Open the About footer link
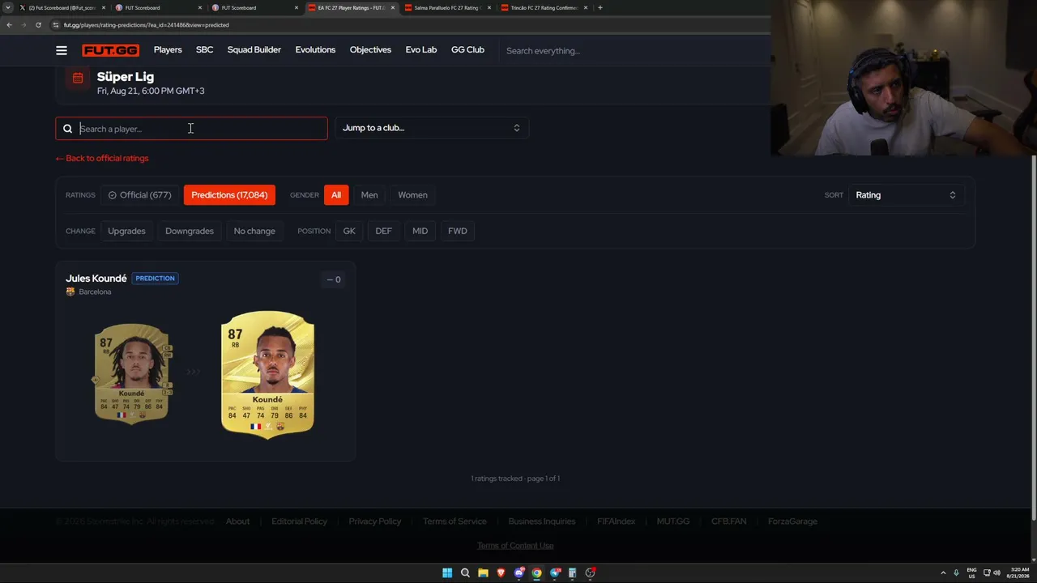The image size is (1037, 583). click(237, 521)
